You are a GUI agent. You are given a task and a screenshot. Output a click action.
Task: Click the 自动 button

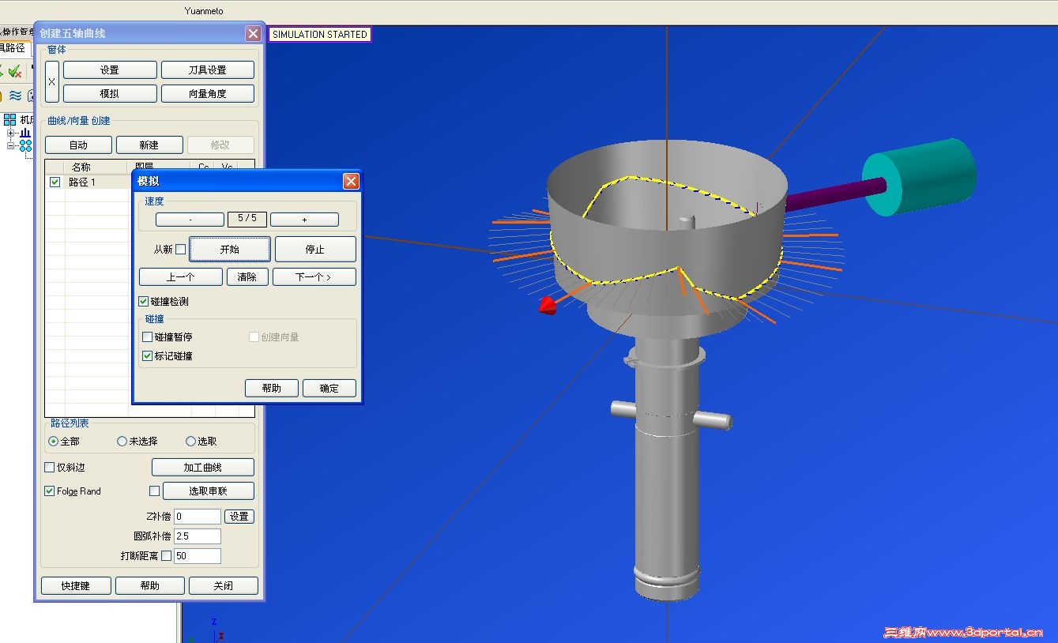(x=78, y=145)
